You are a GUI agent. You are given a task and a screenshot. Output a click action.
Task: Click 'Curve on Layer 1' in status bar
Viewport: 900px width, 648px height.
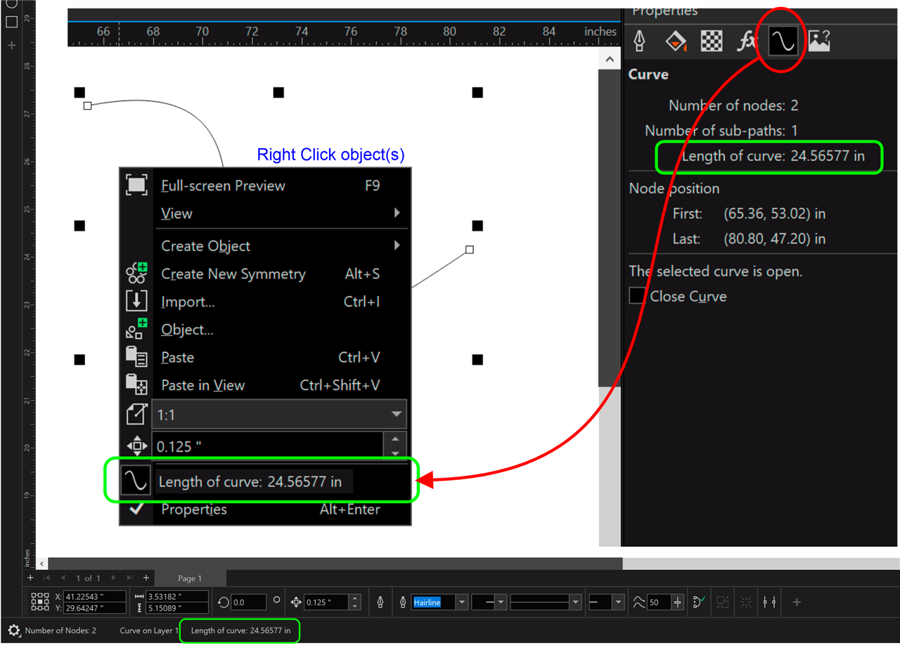tap(149, 630)
